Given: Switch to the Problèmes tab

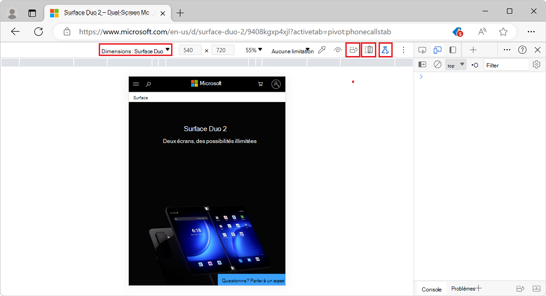Looking at the screenshot, I should click(x=463, y=288).
